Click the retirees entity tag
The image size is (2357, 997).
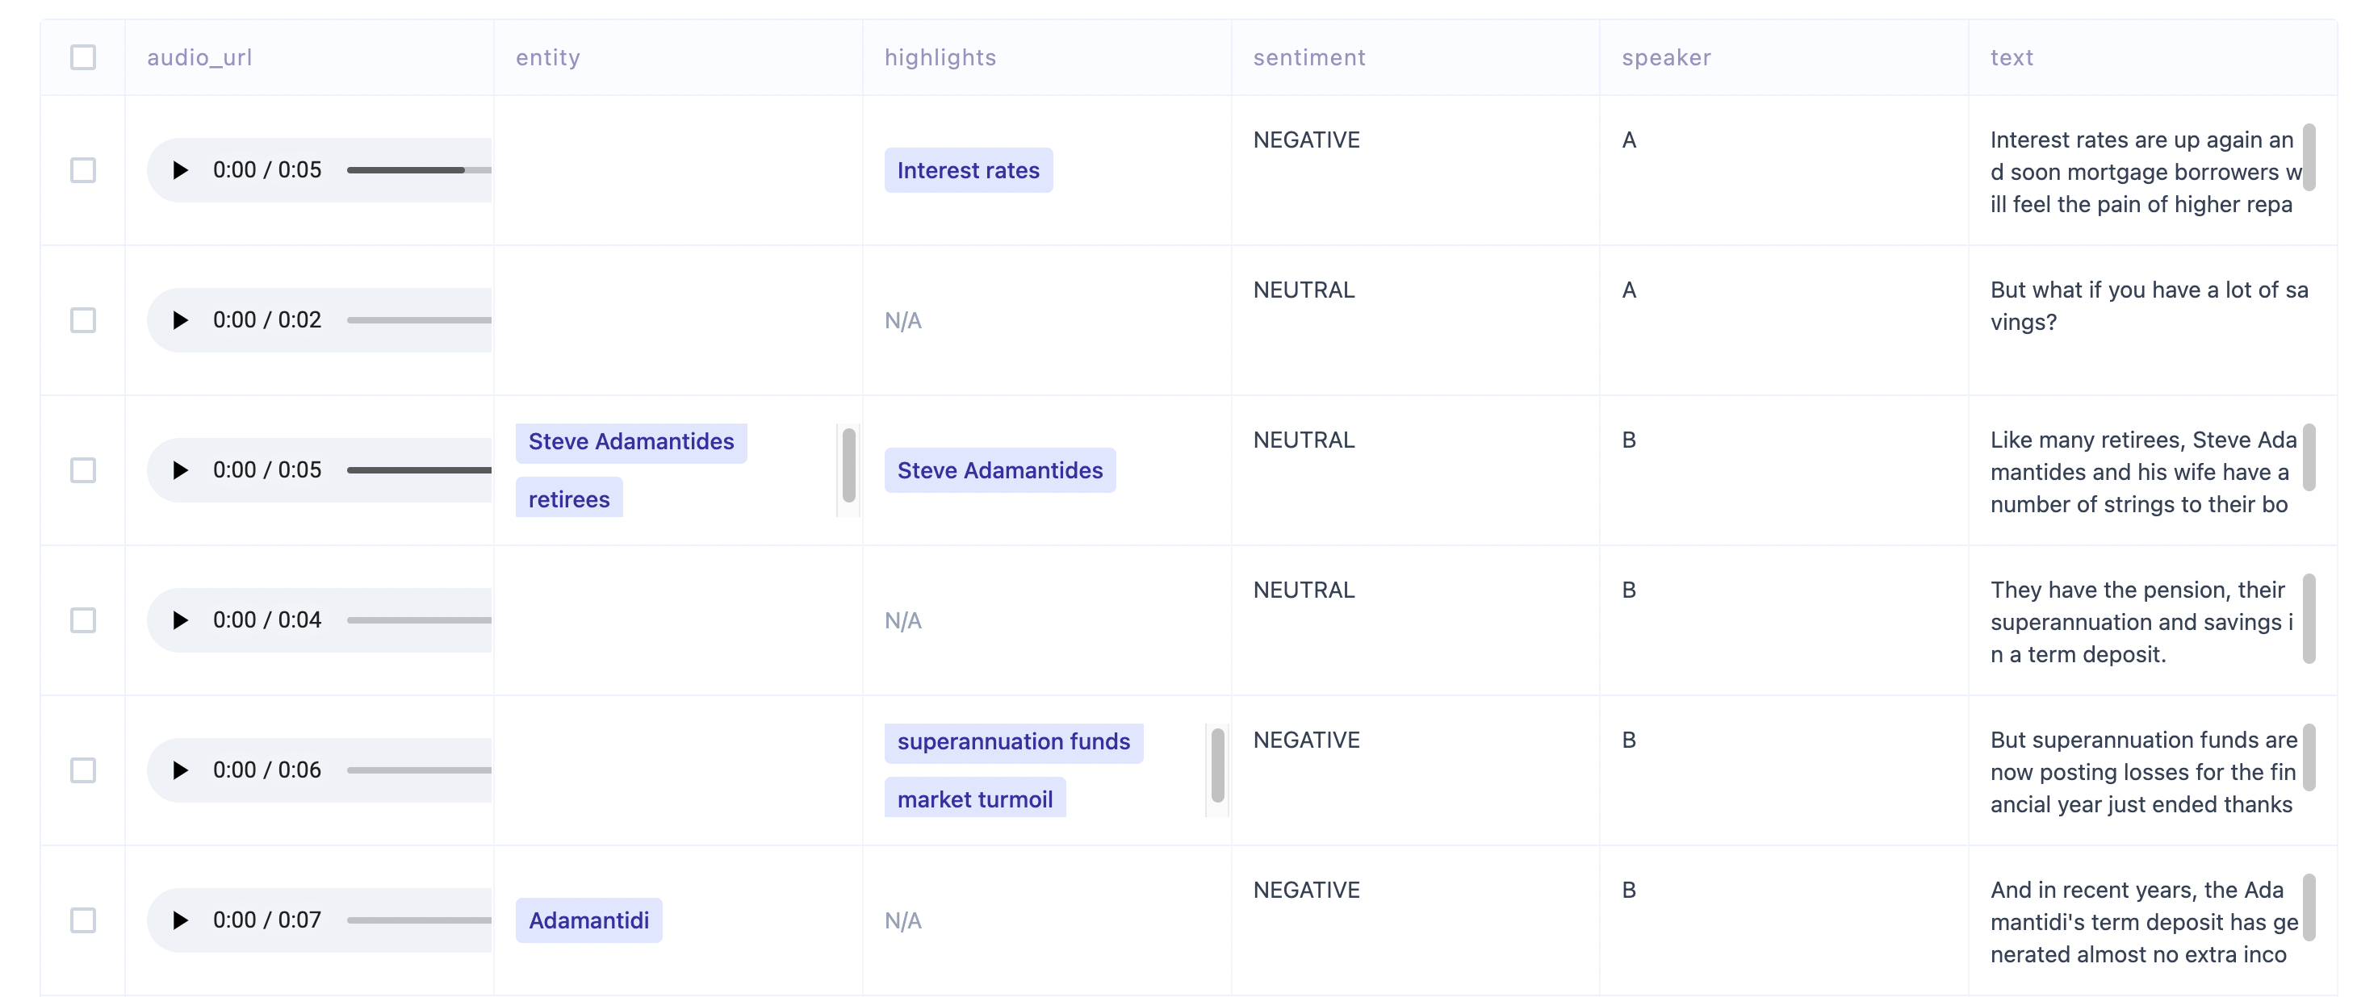pos(569,499)
